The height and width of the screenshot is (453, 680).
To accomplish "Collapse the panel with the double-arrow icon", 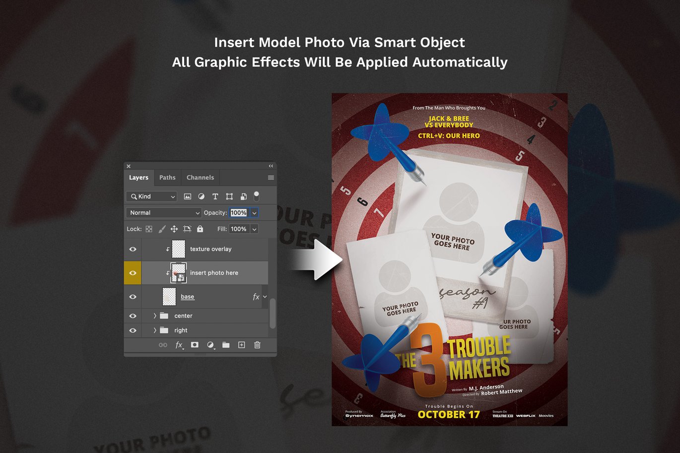I will (271, 166).
